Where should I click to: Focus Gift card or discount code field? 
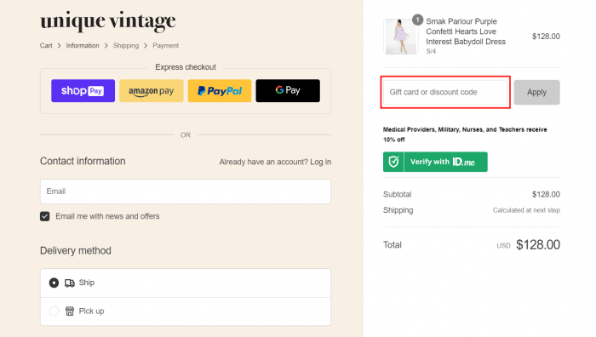click(445, 92)
